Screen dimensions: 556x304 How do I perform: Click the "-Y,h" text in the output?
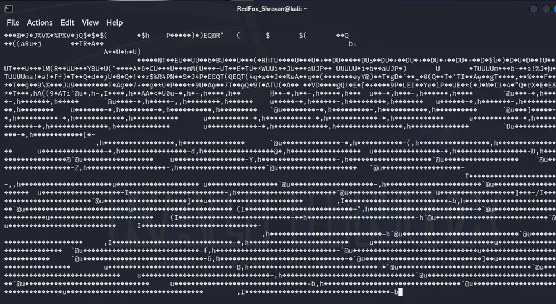tap(251, 160)
